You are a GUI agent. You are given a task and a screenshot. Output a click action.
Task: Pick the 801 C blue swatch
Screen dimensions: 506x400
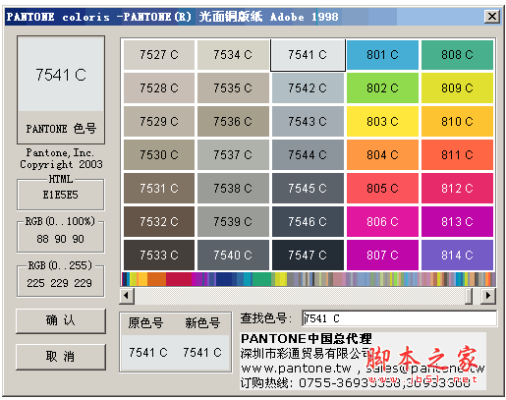pyautogui.click(x=382, y=55)
